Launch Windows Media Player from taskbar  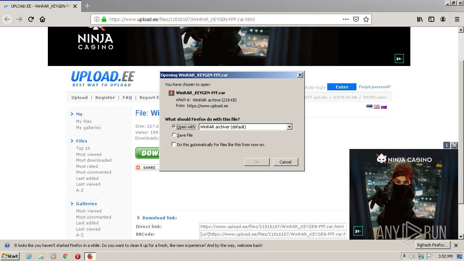click(53, 256)
